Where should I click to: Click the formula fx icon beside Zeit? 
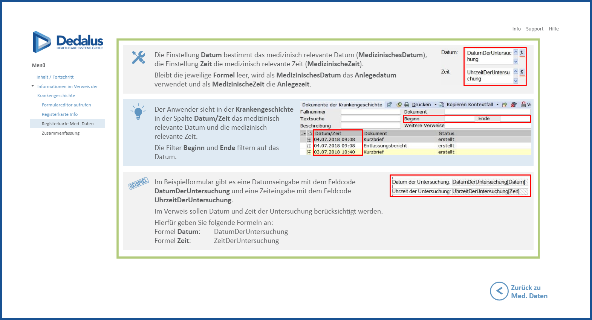(x=522, y=72)
